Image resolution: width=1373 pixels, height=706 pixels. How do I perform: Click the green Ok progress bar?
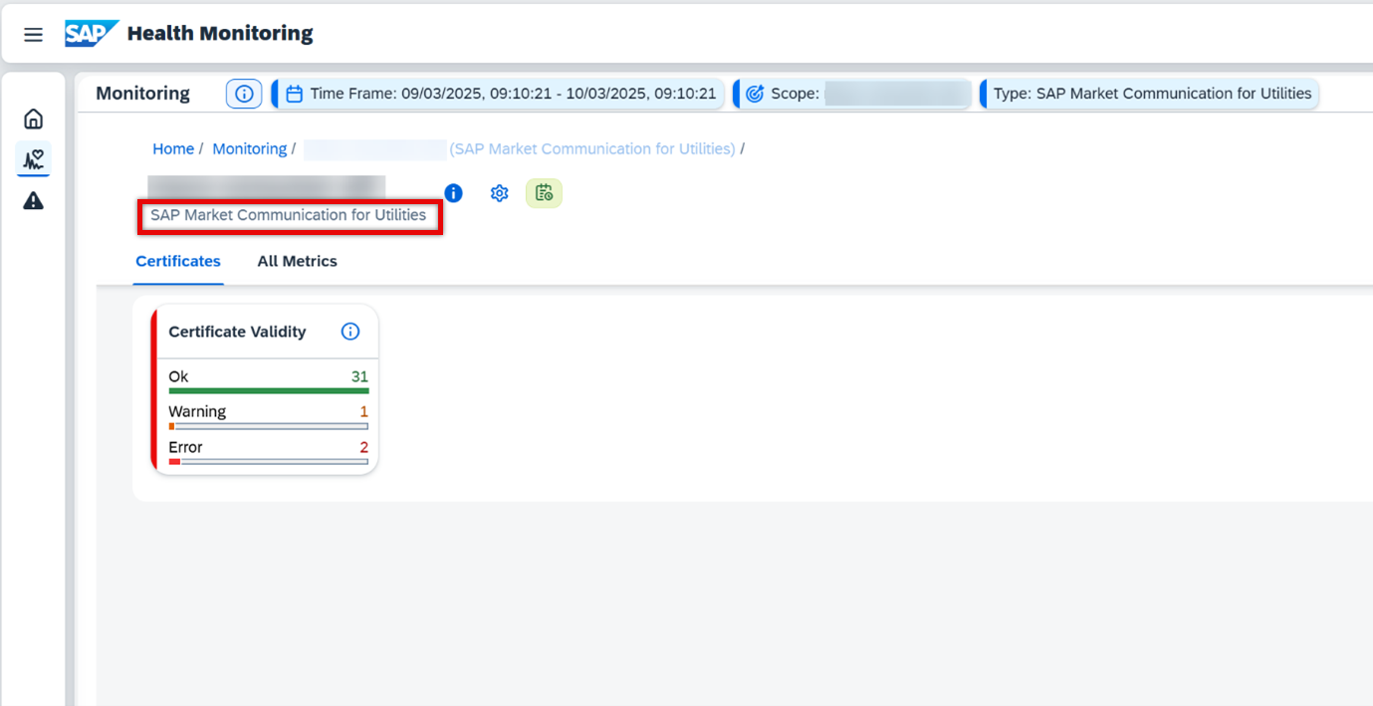(268, 390)
